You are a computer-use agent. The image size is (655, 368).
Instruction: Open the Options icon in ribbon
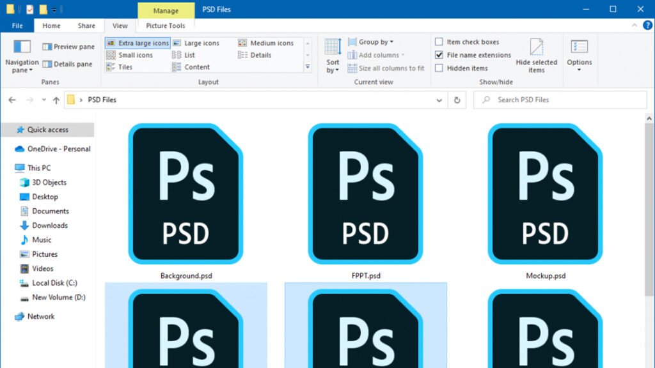pos(579,47)
